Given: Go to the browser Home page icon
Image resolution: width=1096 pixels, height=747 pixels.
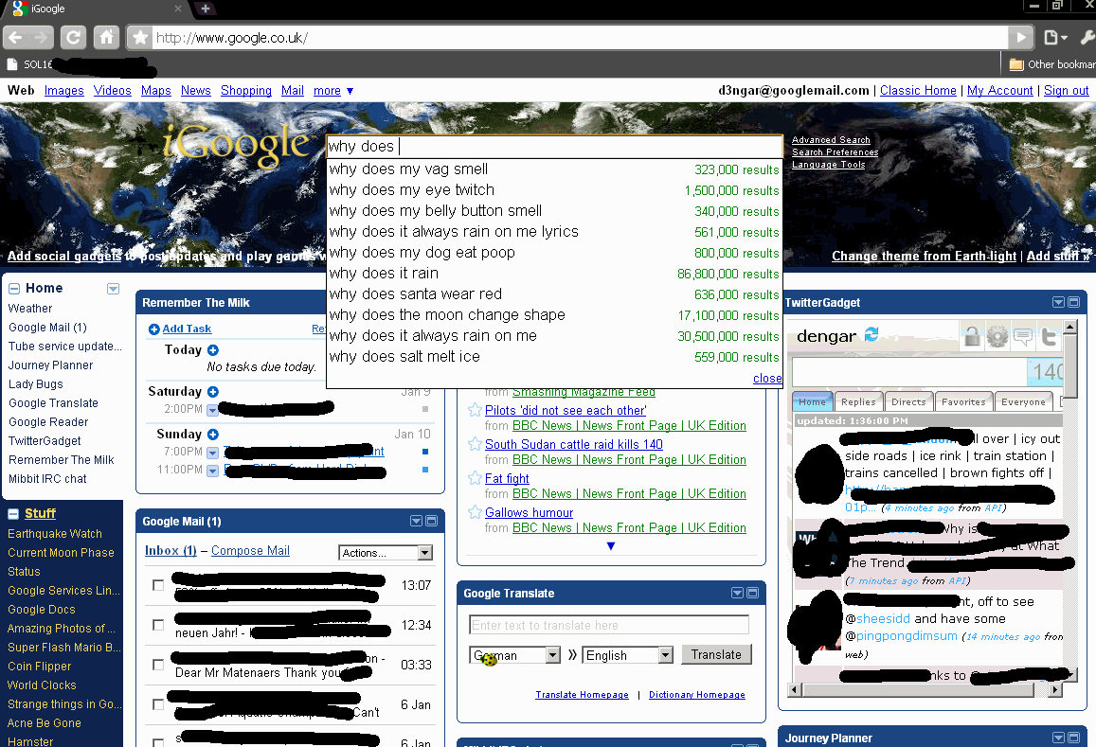Looking at the screenshot, I should click(x=105, y=37).
